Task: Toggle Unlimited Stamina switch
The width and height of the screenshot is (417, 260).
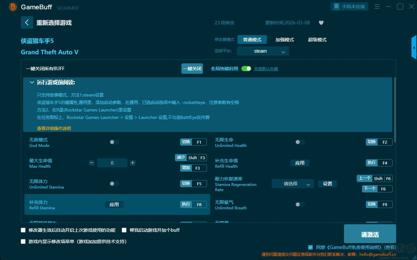Action: 114,184
